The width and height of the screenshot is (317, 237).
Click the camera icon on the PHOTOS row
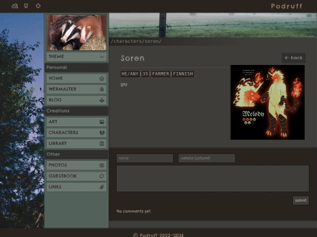[x=102, y=165]
